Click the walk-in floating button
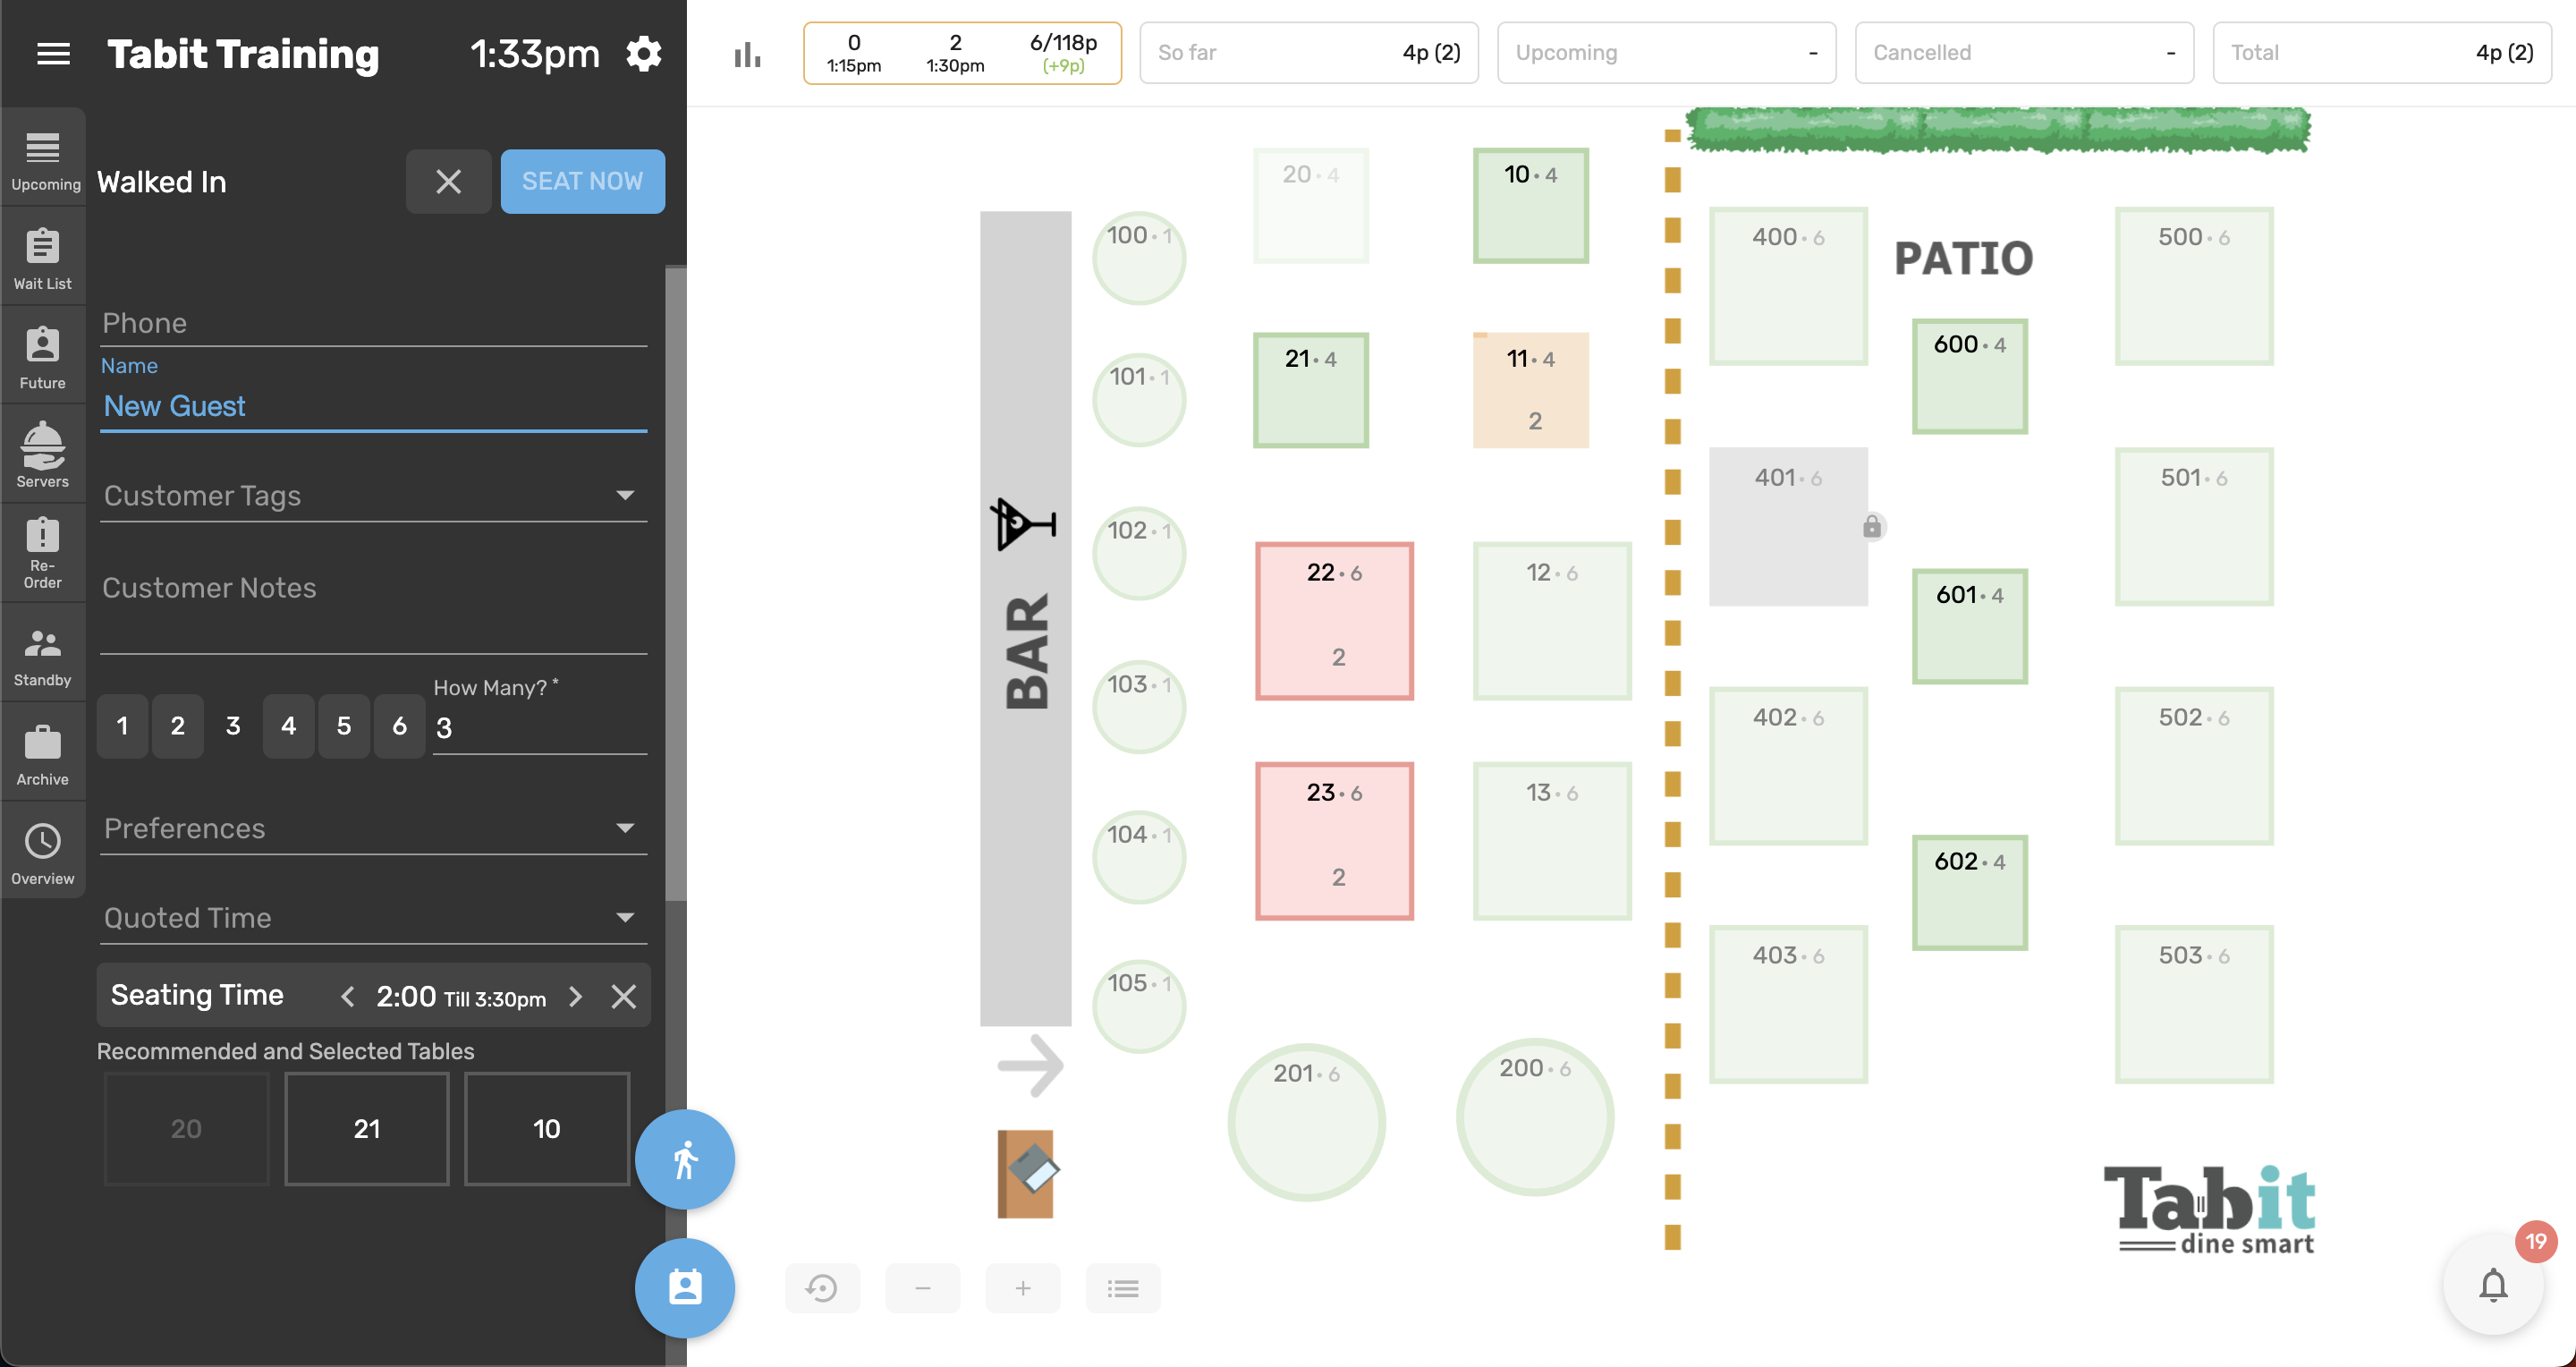Screen dimensions: 2576x1367 (685, 1160)
